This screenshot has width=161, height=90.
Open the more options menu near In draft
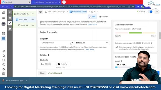157,12
